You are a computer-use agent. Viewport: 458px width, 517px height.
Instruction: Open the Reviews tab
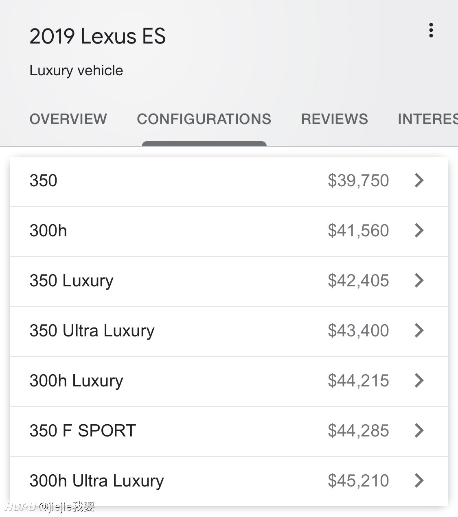pos(334,119)
